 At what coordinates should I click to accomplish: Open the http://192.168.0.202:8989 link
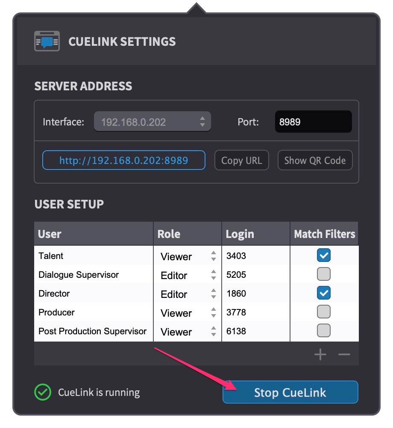click(x=123, y=160)
